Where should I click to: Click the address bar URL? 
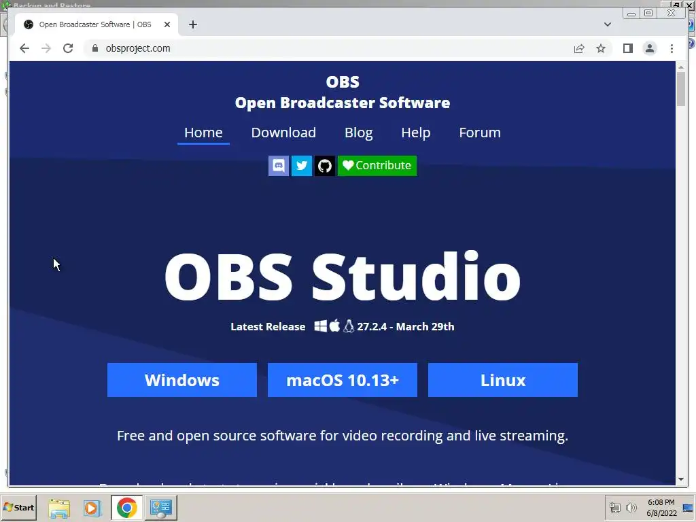click(x=137, y=48)
